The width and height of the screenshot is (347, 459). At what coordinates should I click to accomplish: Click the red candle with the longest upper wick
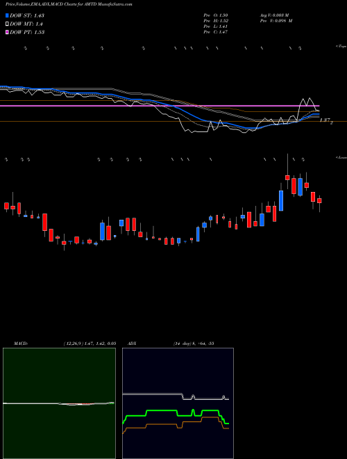click(287, 177)
